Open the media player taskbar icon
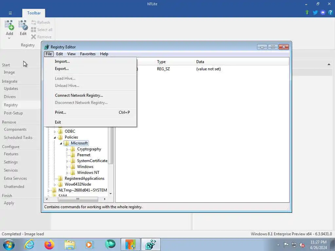The width and height of the screenshot is (335, 251). pyautogui.click(x=89, y=244)
